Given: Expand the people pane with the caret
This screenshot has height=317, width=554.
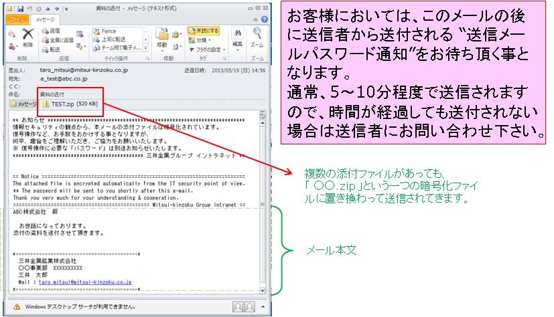Looking at the screenshot, I should (263, 307).
